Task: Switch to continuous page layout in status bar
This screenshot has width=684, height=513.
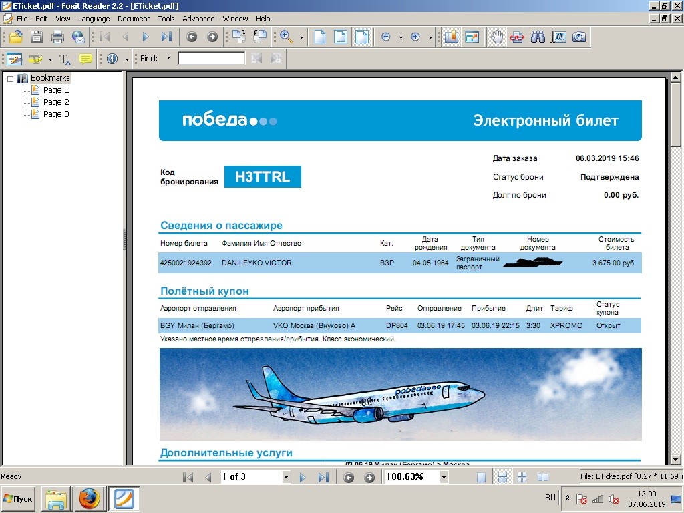Action: click(x=503, y=477)
